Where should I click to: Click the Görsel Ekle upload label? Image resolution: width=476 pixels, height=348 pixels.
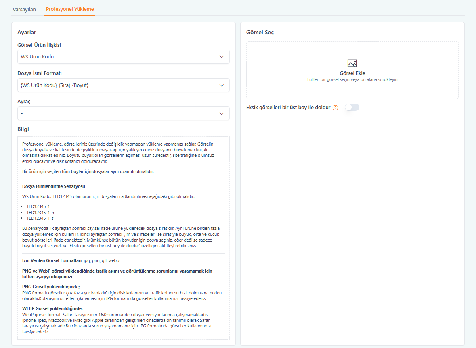[352, 73]
